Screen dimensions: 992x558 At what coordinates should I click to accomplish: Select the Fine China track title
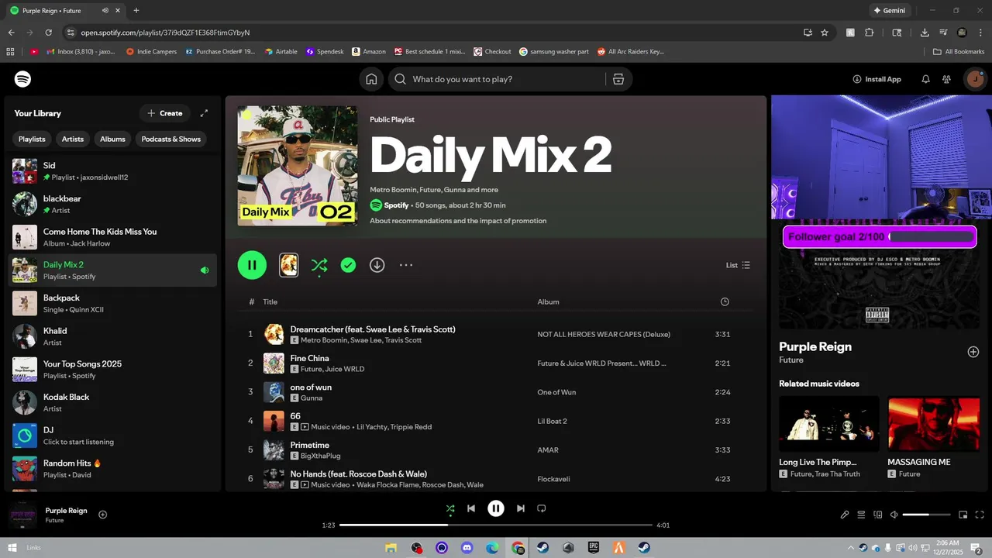click(x=309, y=358)
